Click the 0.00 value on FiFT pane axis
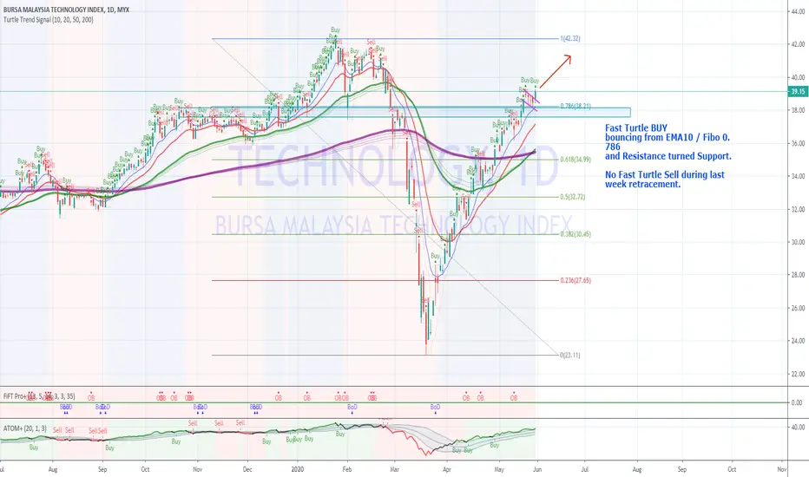 point(797,402)
